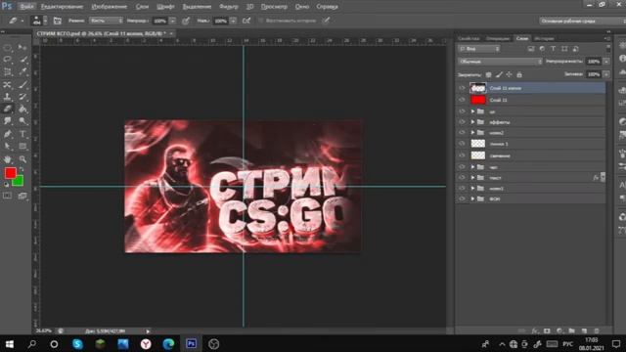Click the lock position icon
The height and width of the screenshot is (352, 626).
click(x=509, y=74)
